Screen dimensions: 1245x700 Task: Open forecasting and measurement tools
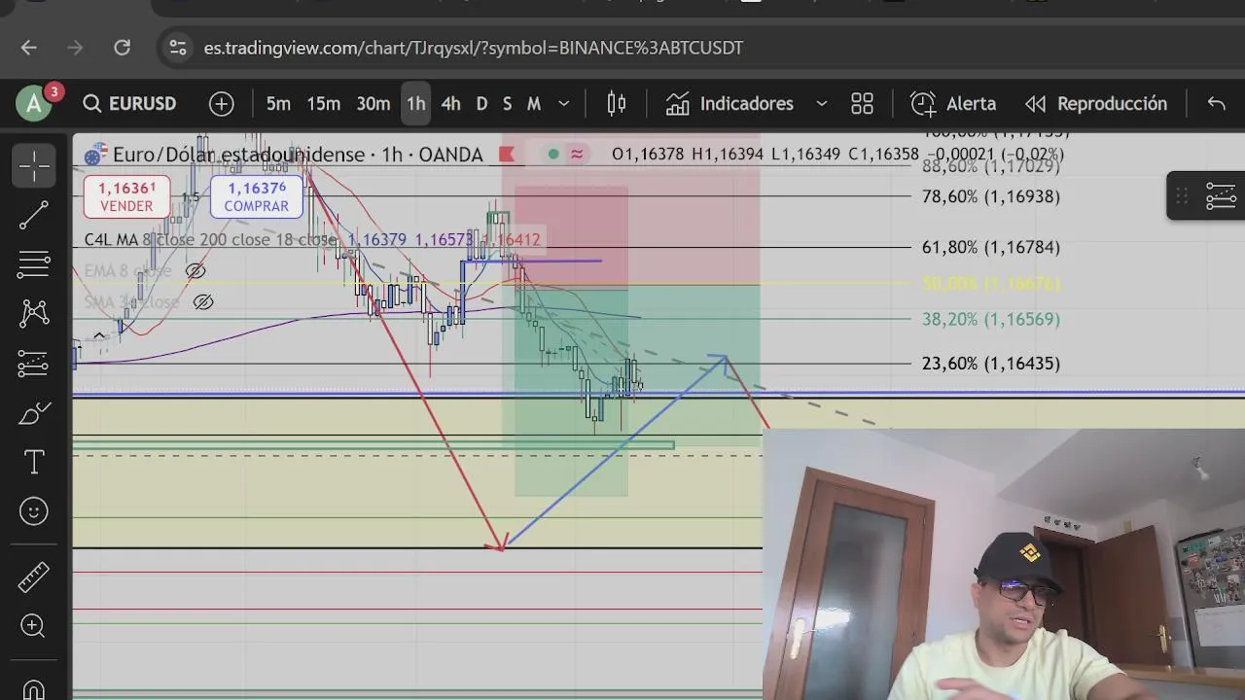(x=34, y=364)
